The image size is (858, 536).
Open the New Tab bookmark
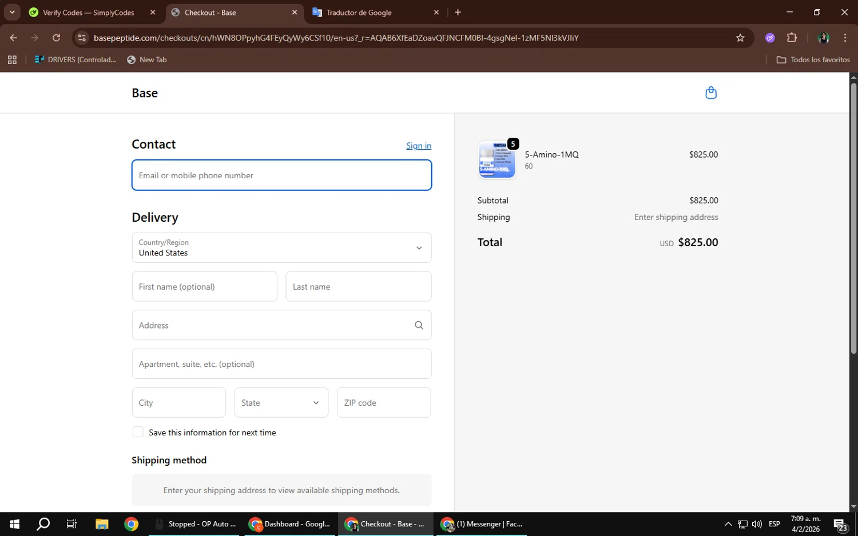pos(147,59)
